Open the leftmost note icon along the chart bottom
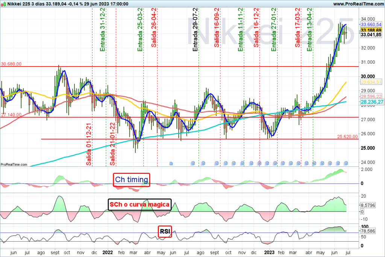Screen dimensions: 385x257 coord(171,163)
